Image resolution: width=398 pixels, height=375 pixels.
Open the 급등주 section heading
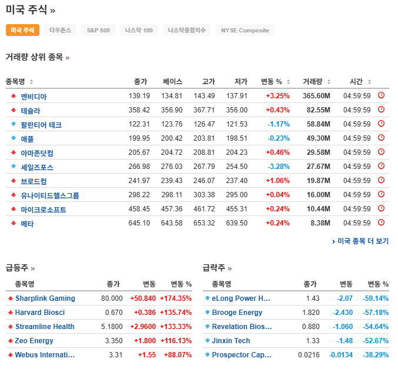pyautogui.click(x=21, y=268)
